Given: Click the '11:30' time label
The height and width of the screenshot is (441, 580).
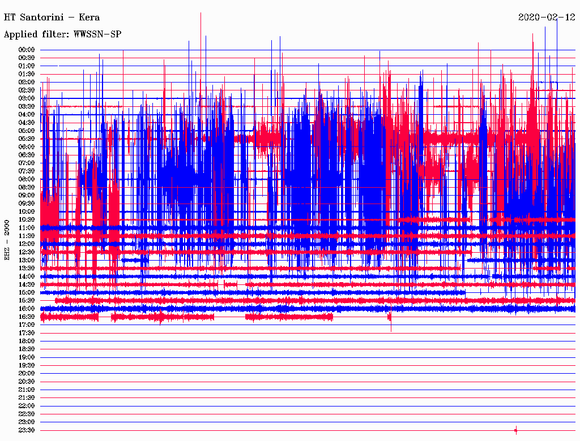Looking at the screenshot, I should point(27,236).
